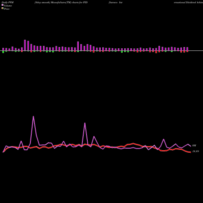Click the MunafaSutra charts for PID heading
Screen dimensions: 203x203
(61, 2)
